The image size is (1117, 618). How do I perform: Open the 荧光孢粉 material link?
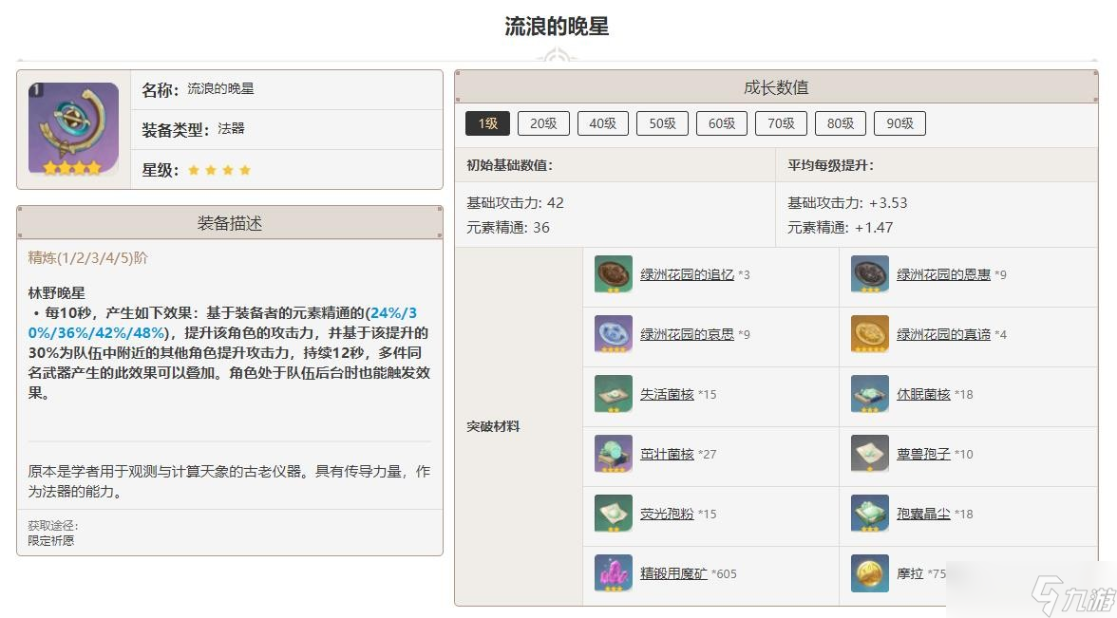[667, 514]
